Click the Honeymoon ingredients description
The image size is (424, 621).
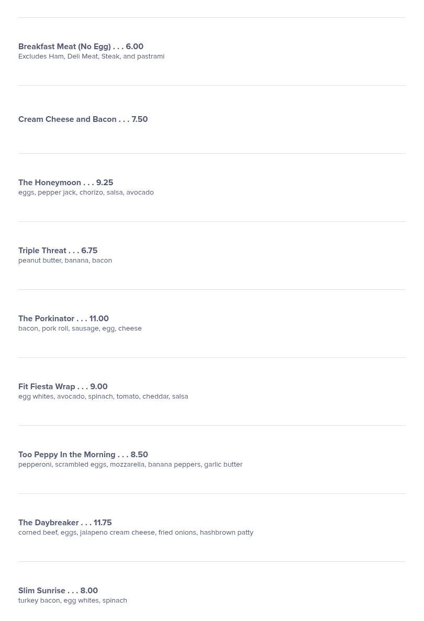click(x=86, y=193)
